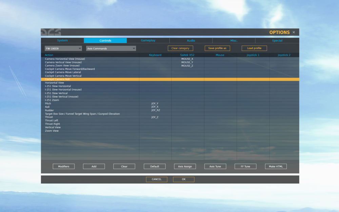Click the Clear category button
The height and width of the screenshot is (212, 339).
click(180, 48)
